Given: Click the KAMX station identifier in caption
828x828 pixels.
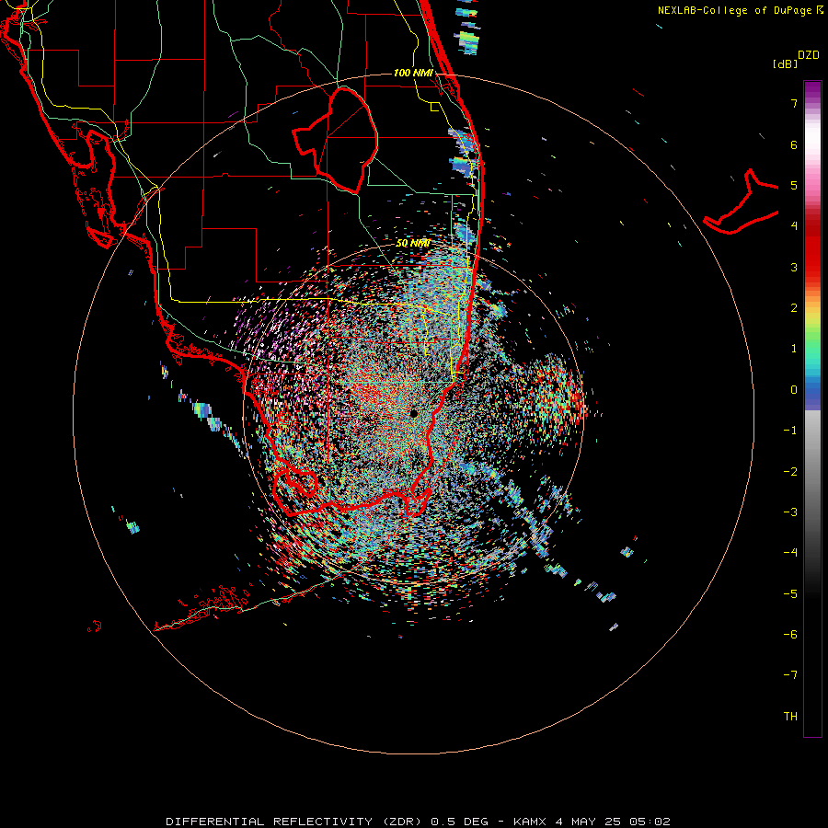Looking at the screenshot, I should pyautogui.click(x=531, y=822).
